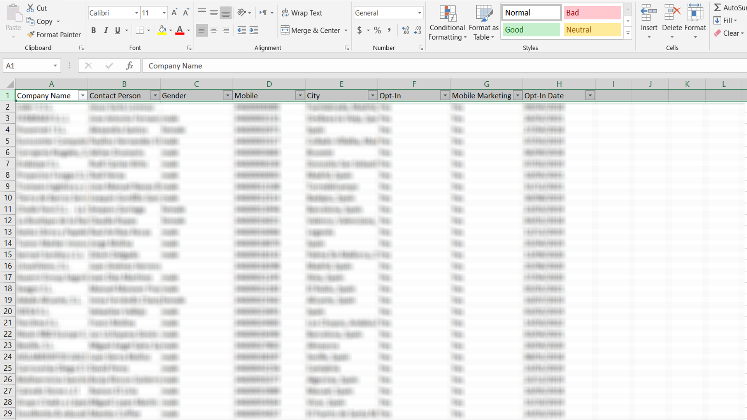The height and width of the screenshot is (420, 747).
Task: Click the Fill dropdown icon
Action: pos(735,21)
